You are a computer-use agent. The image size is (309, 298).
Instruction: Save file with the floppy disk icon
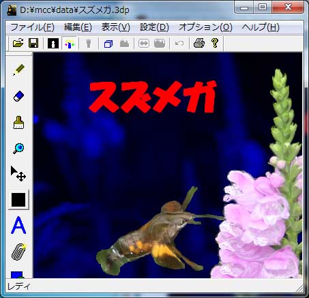(x=33, y=43)
